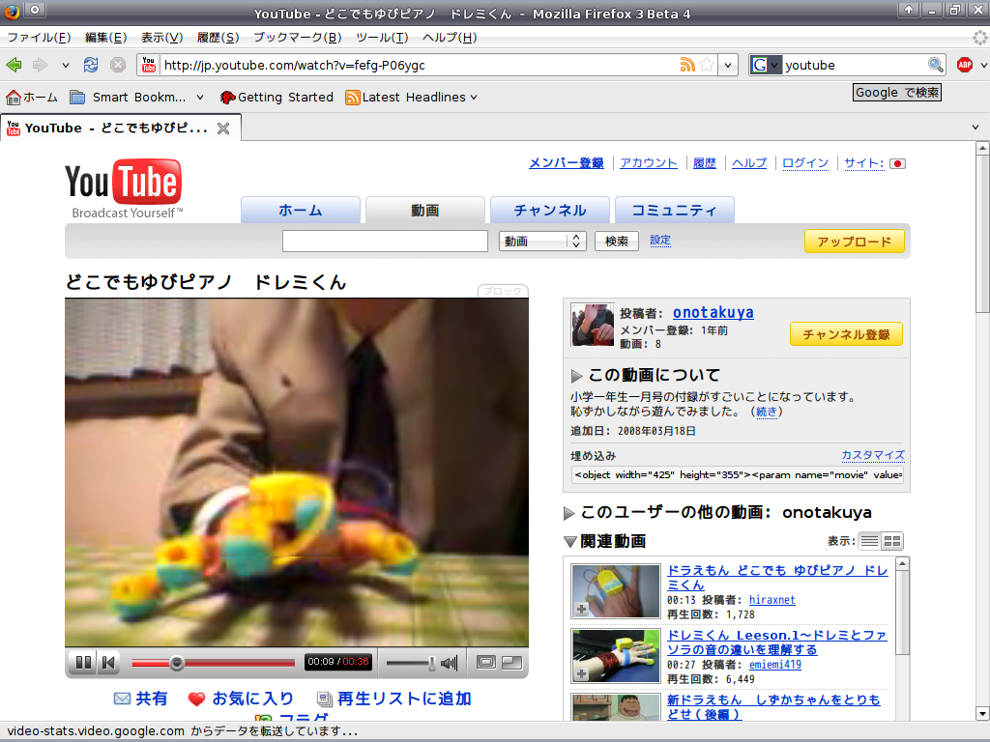Expand the Latest Headlines feed dropdown

coord(474,98)
